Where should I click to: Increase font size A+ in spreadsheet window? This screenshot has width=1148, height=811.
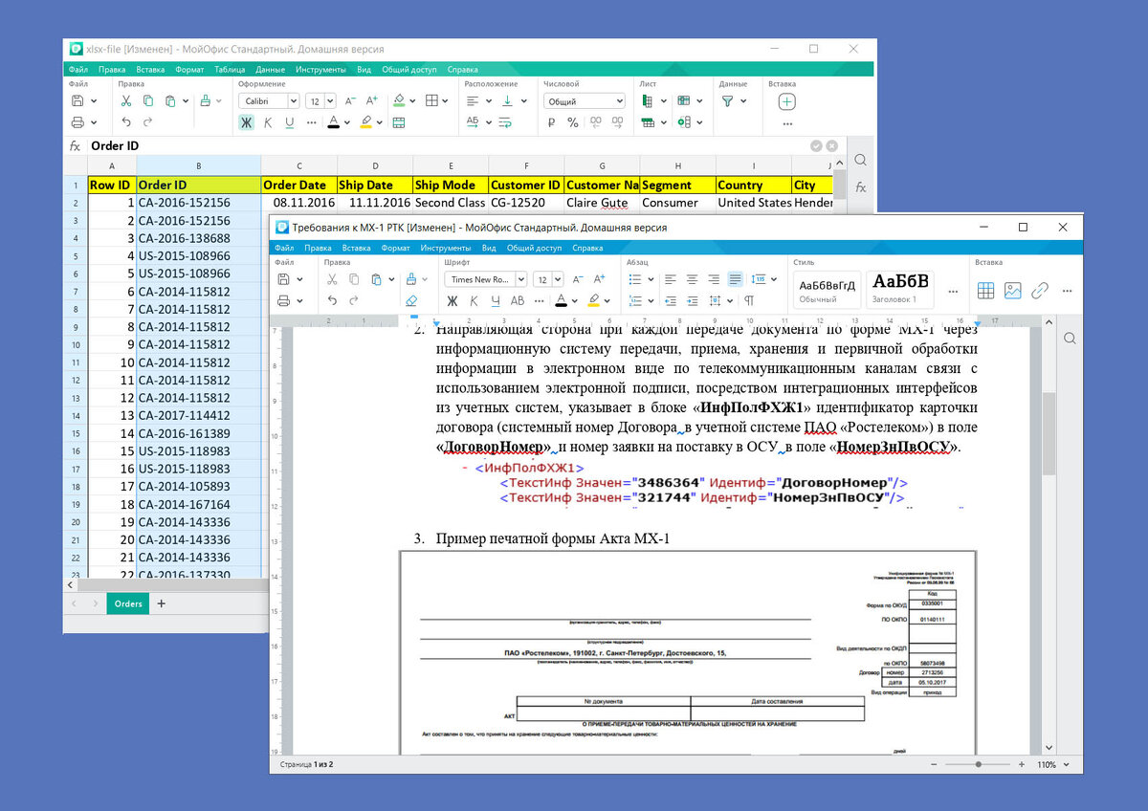372,100
